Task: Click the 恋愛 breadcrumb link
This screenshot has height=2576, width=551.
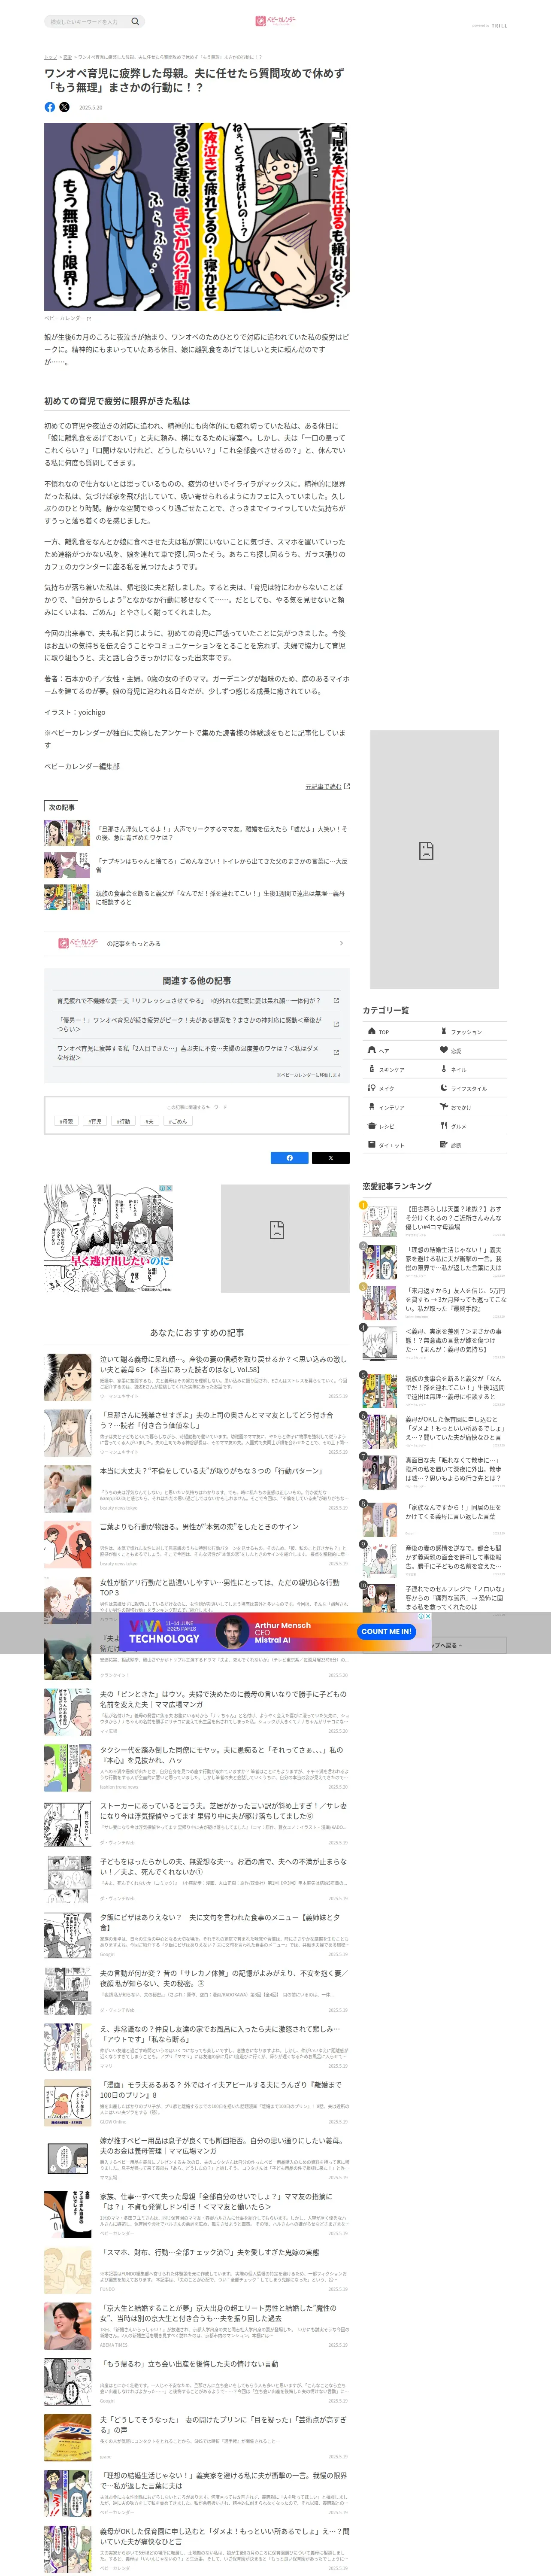Action: point(68,57)
